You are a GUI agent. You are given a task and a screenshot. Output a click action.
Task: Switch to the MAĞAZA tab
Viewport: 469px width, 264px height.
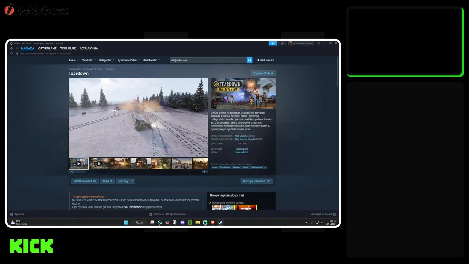pyautogui.click(x=27, y=48)
